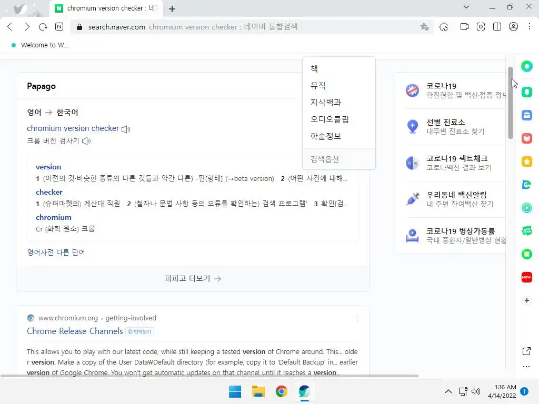Open the screen capture tool icon
539x404 pixels.
pyautogui.click(x=481, y=27)
